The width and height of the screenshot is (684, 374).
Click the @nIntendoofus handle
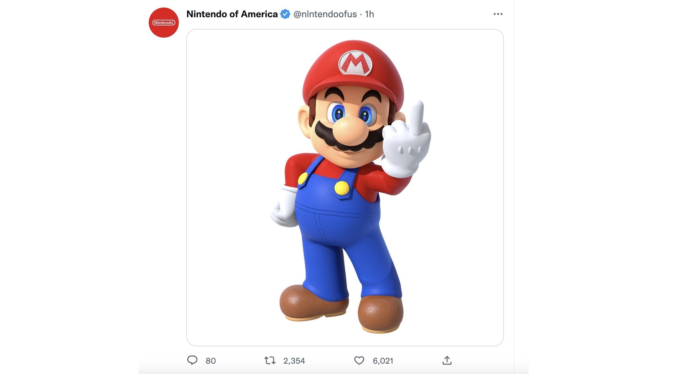click(325, 14)
